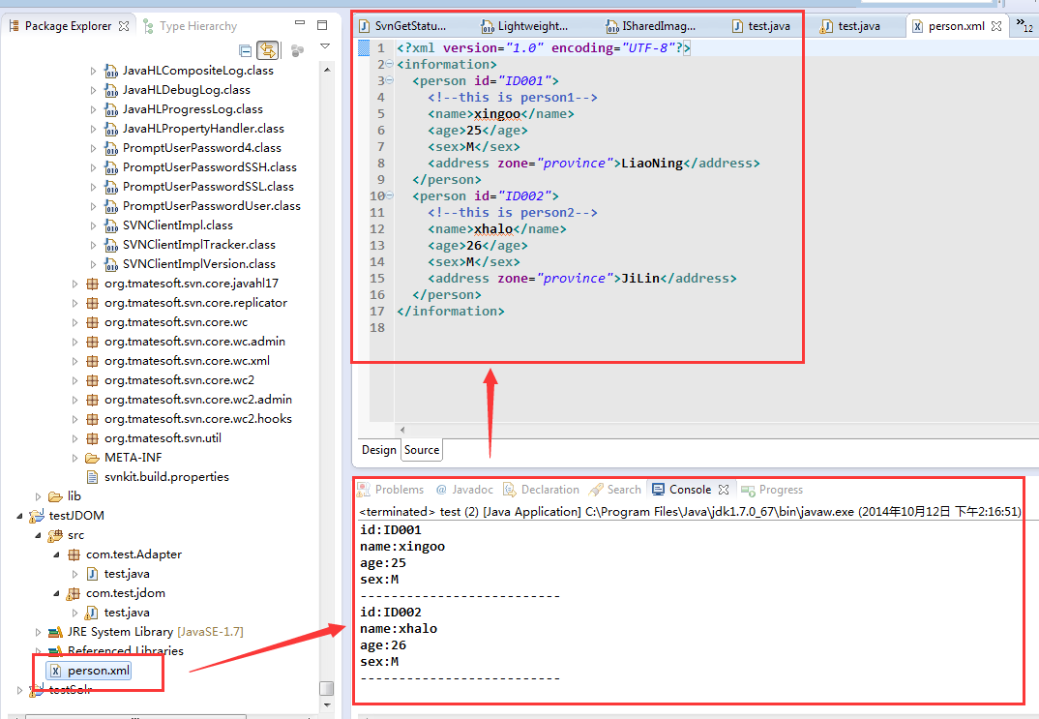Select svnkit.build.properties file icon
The height and width of the screenshot is (719, 1039).
[93, 477]
